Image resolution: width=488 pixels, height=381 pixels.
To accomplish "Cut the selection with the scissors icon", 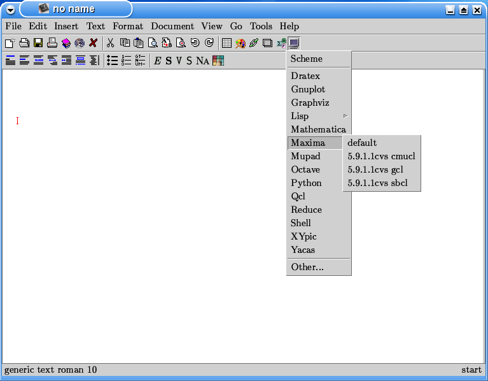I will point(110,43).
